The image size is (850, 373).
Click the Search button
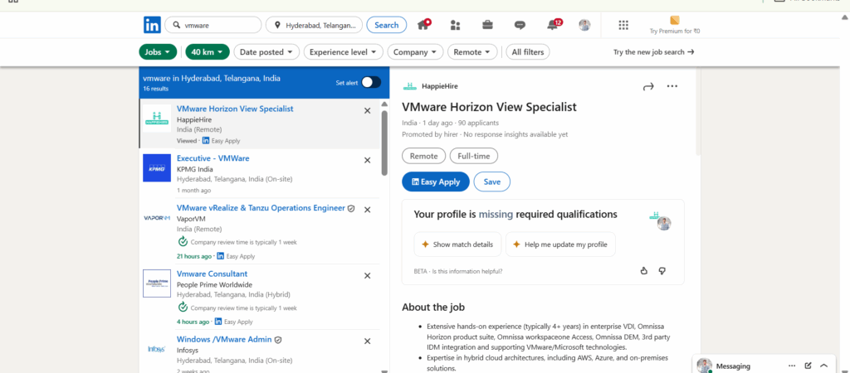387,25
